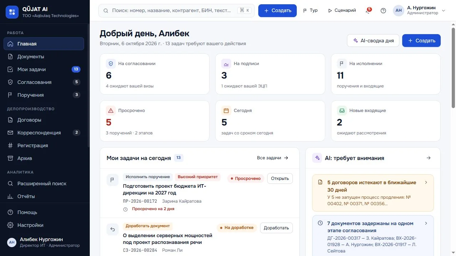
Task: Click the signature icon on На подписи card
Action: point(226,64)
